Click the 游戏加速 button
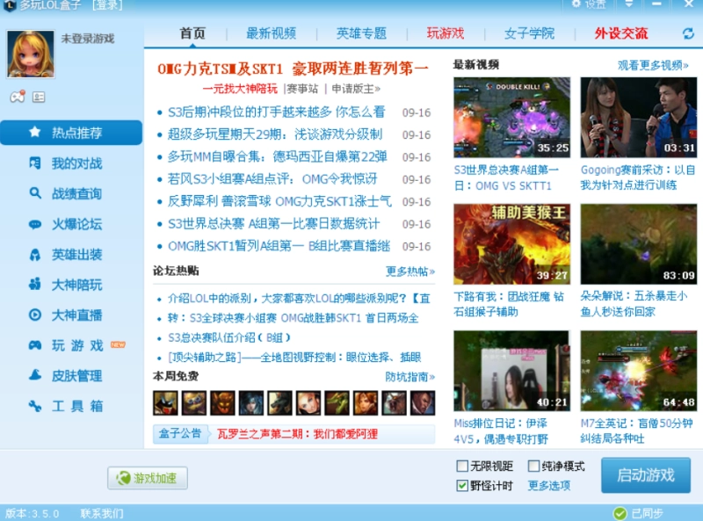 tap(148, 478)
